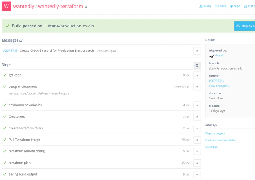Expand the setup environment step
Image resolution: width=255 pixels, height=180 pixels.
point(197,87)
